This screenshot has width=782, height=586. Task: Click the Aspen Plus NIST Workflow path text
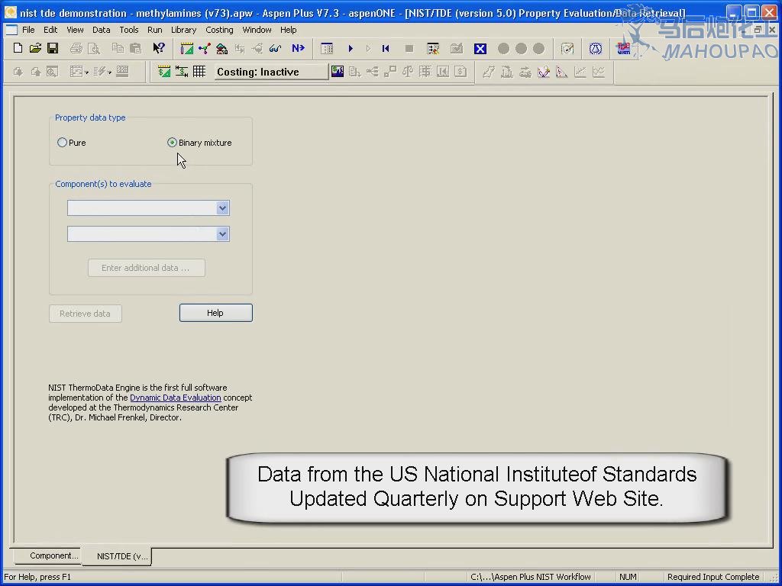click(531, 577)
